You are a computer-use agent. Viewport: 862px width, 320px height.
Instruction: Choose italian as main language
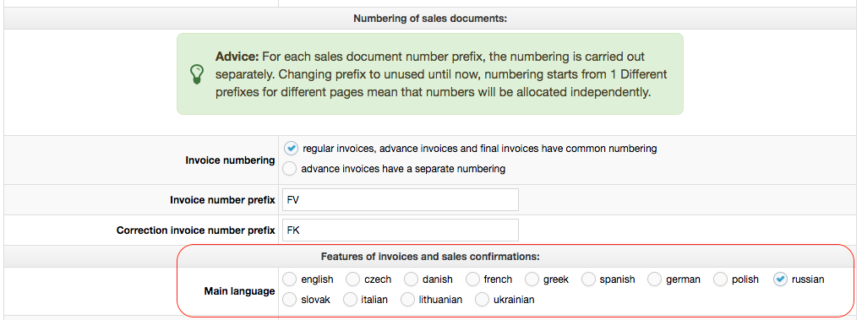(350, 300)
